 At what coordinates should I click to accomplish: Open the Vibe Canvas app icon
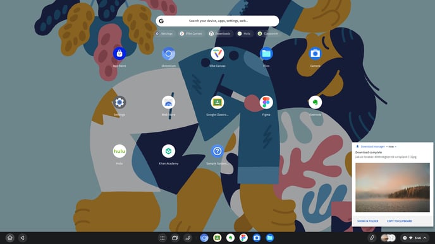[217, 54]
